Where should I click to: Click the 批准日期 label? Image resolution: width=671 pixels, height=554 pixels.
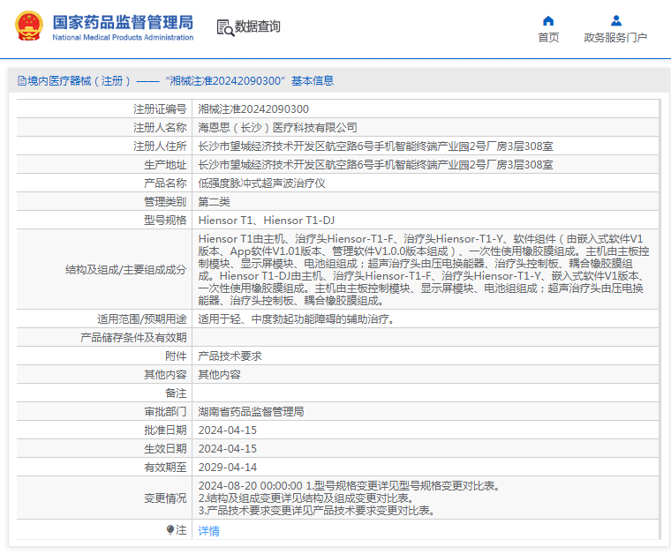[165, 430]
